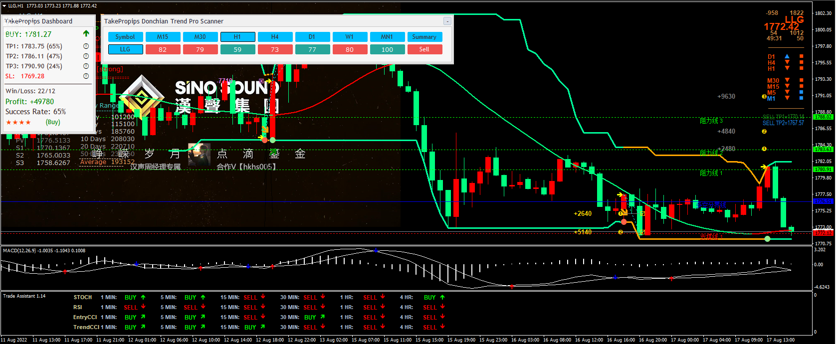
Task: Click the green 1788.02 price axis label
Action: 823,117
